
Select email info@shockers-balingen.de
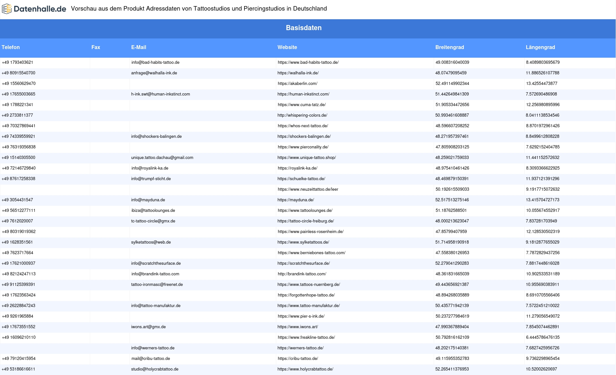tap(156, 137)
